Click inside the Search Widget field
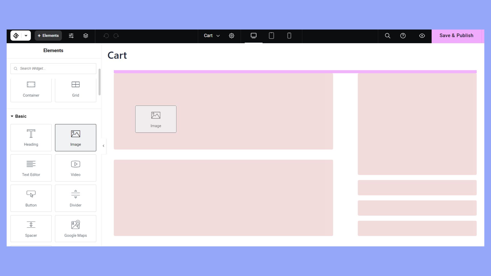Viewport: 491px width, 276px height. pos(53,68)
